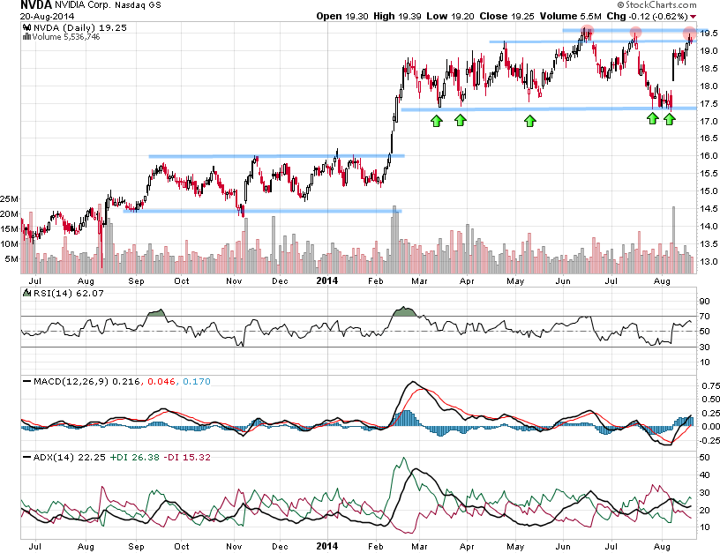720x553 pixels.
Task: Click the 0.75 label on MACD axis
Action: click(710, 386)
